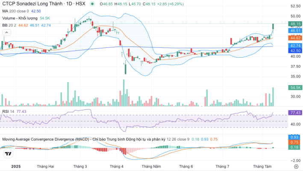Click the 77.43 RSI axis label
The width and height of the screenshot is (303, 171).
point(295,113)
